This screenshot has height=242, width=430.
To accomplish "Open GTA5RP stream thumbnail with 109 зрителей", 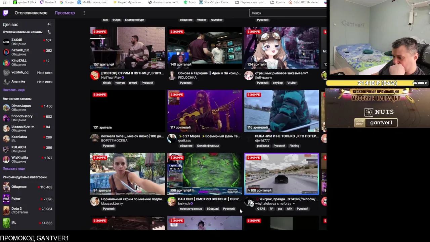I will coord(282,174).
